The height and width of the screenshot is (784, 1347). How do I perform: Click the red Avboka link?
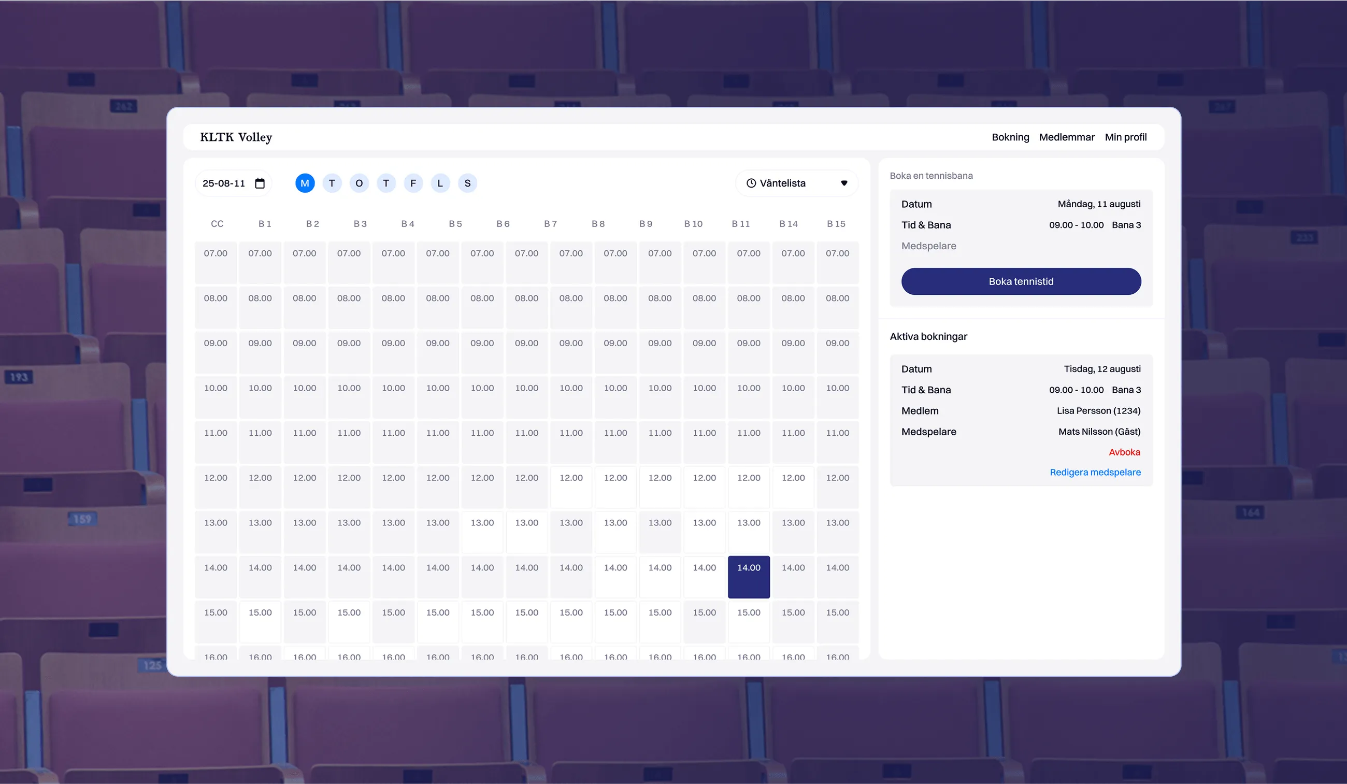[1124, 452]
